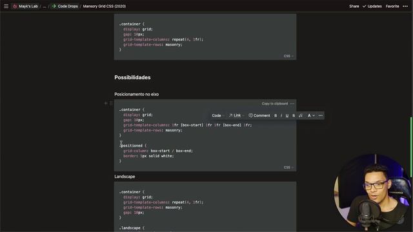The image size is (413, 232).
Task: Click the presenter webcam video bubble
Action: (x=372, y=192)
